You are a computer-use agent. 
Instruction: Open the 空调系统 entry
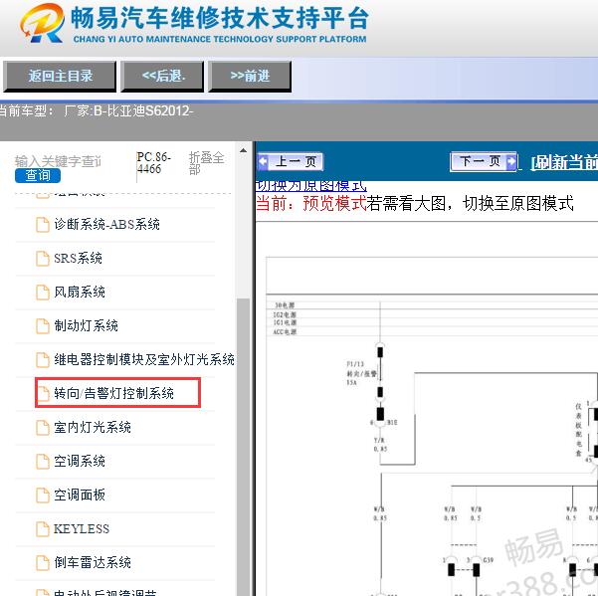(x=80, y=461)
